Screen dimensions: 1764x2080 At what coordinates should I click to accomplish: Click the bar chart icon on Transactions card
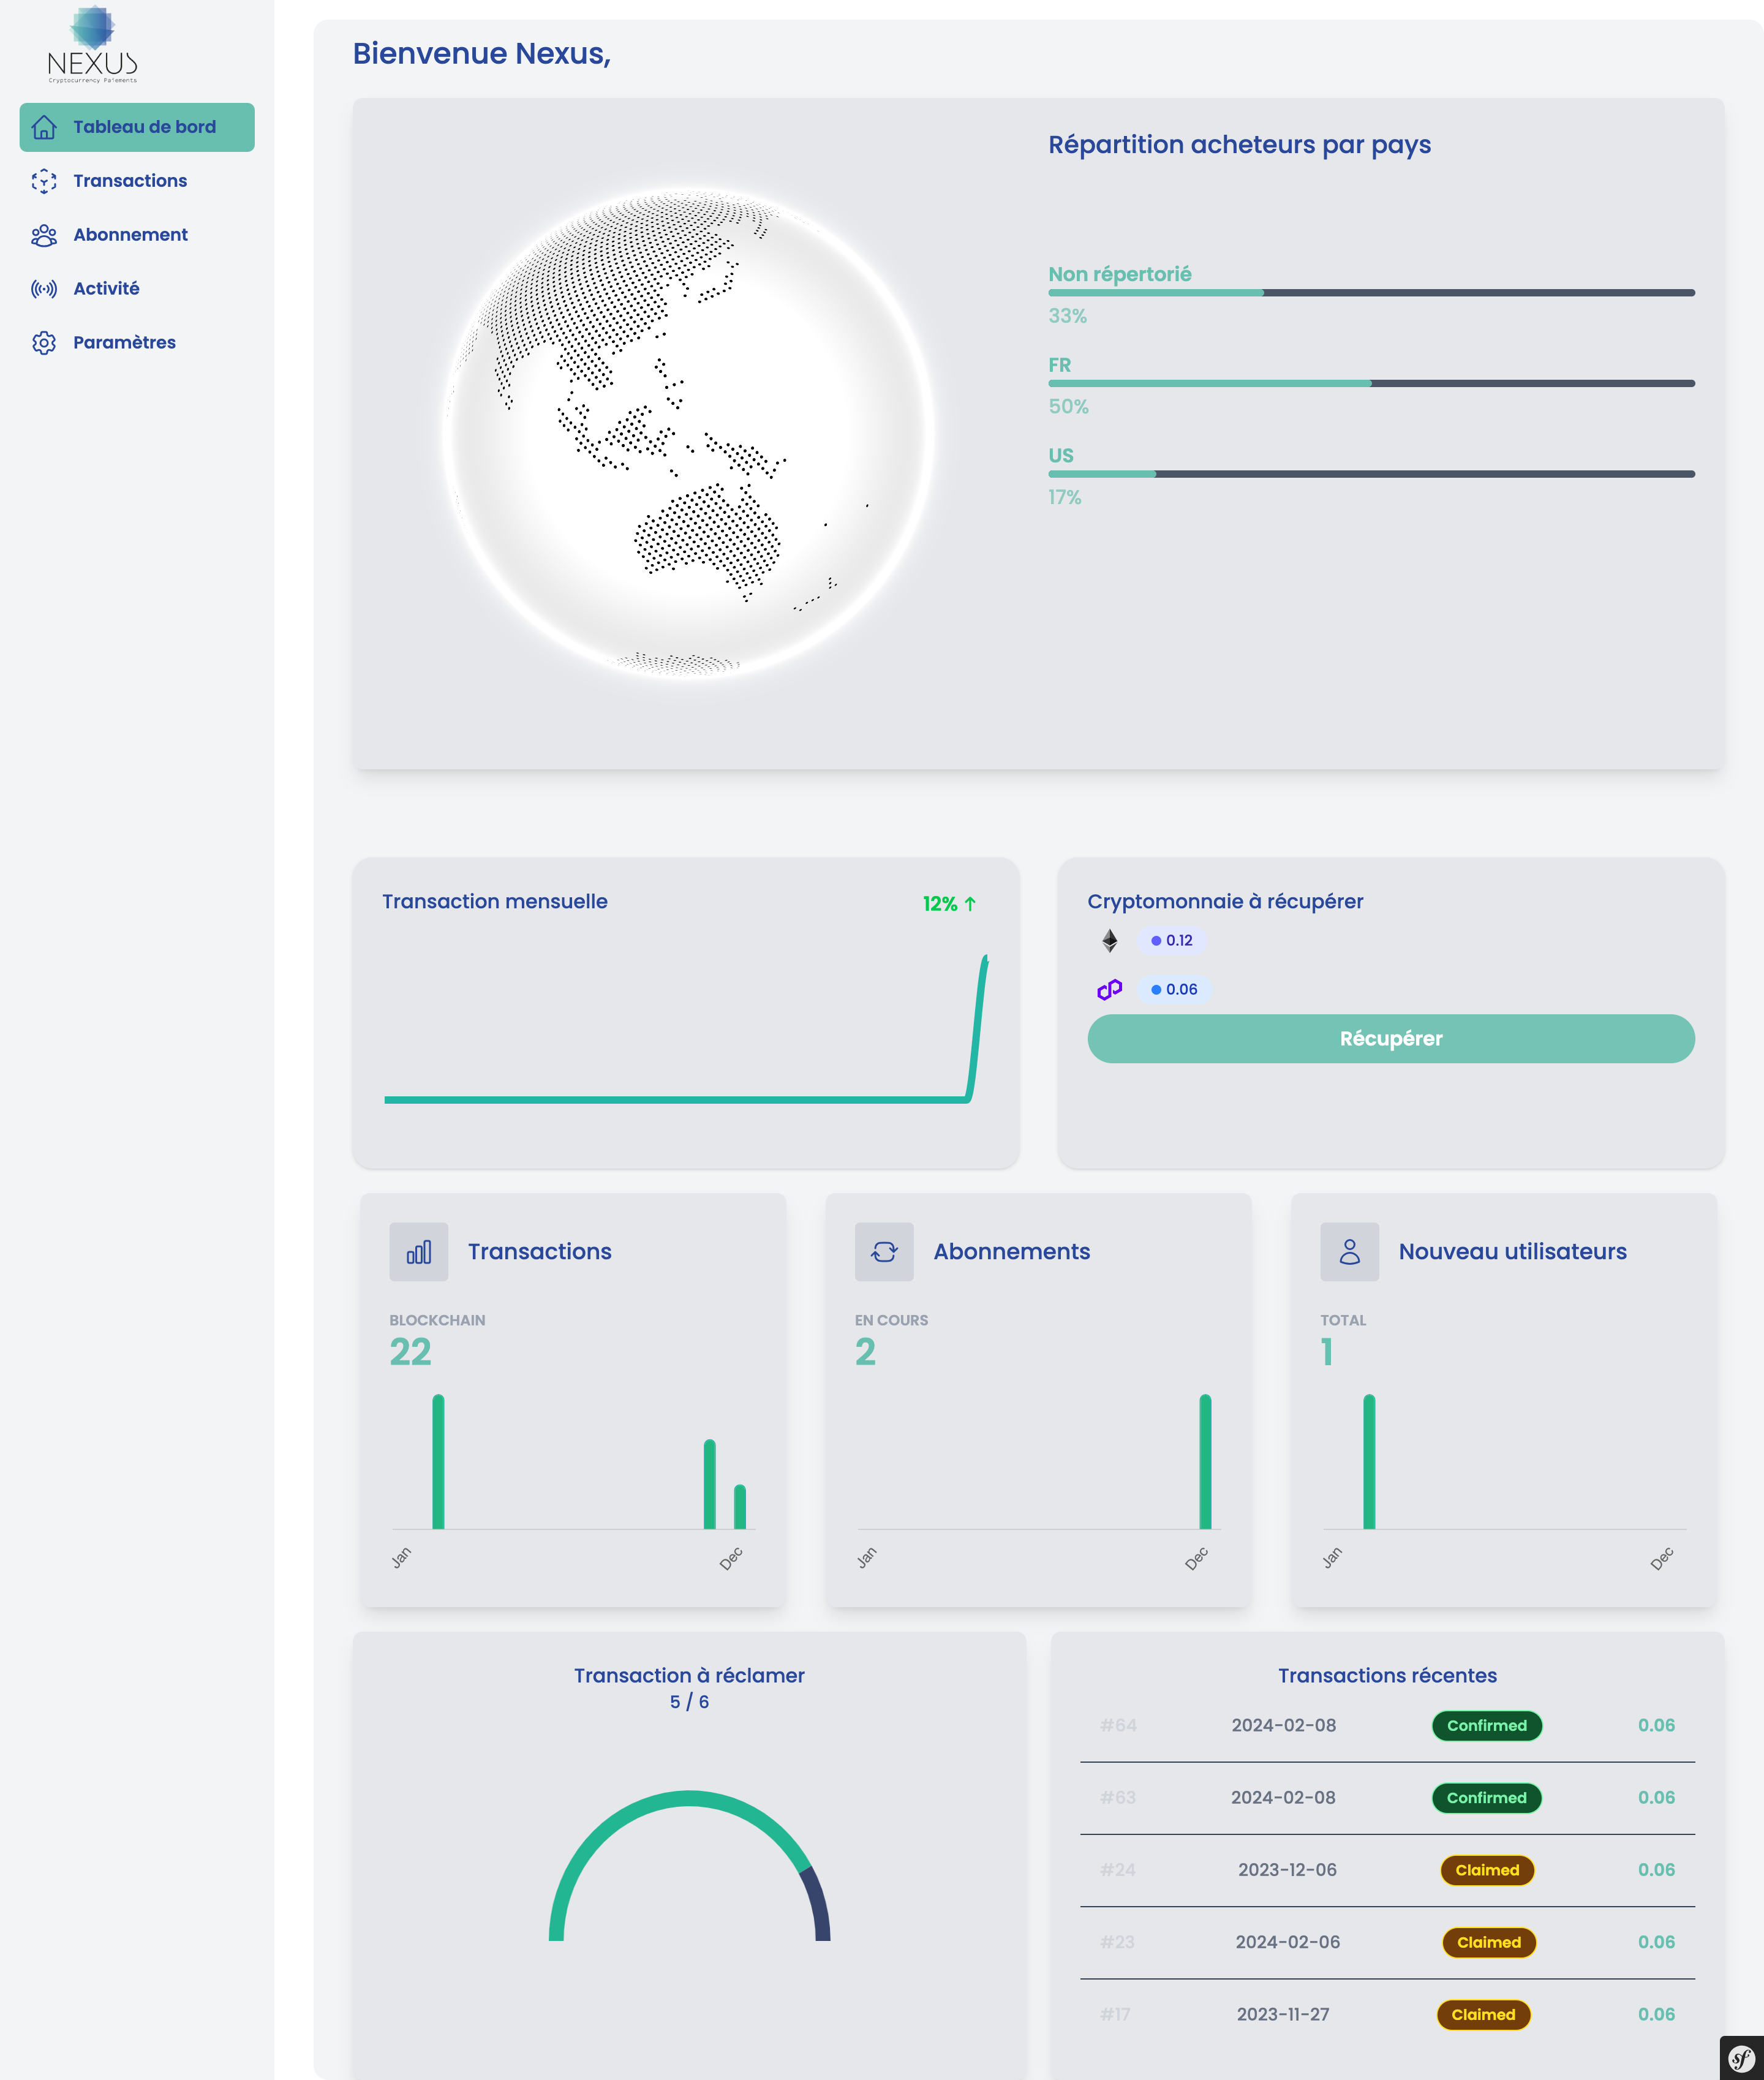coord(418,1251)
